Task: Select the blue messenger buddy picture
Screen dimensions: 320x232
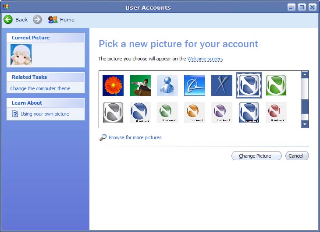Action: pos(167,85)
